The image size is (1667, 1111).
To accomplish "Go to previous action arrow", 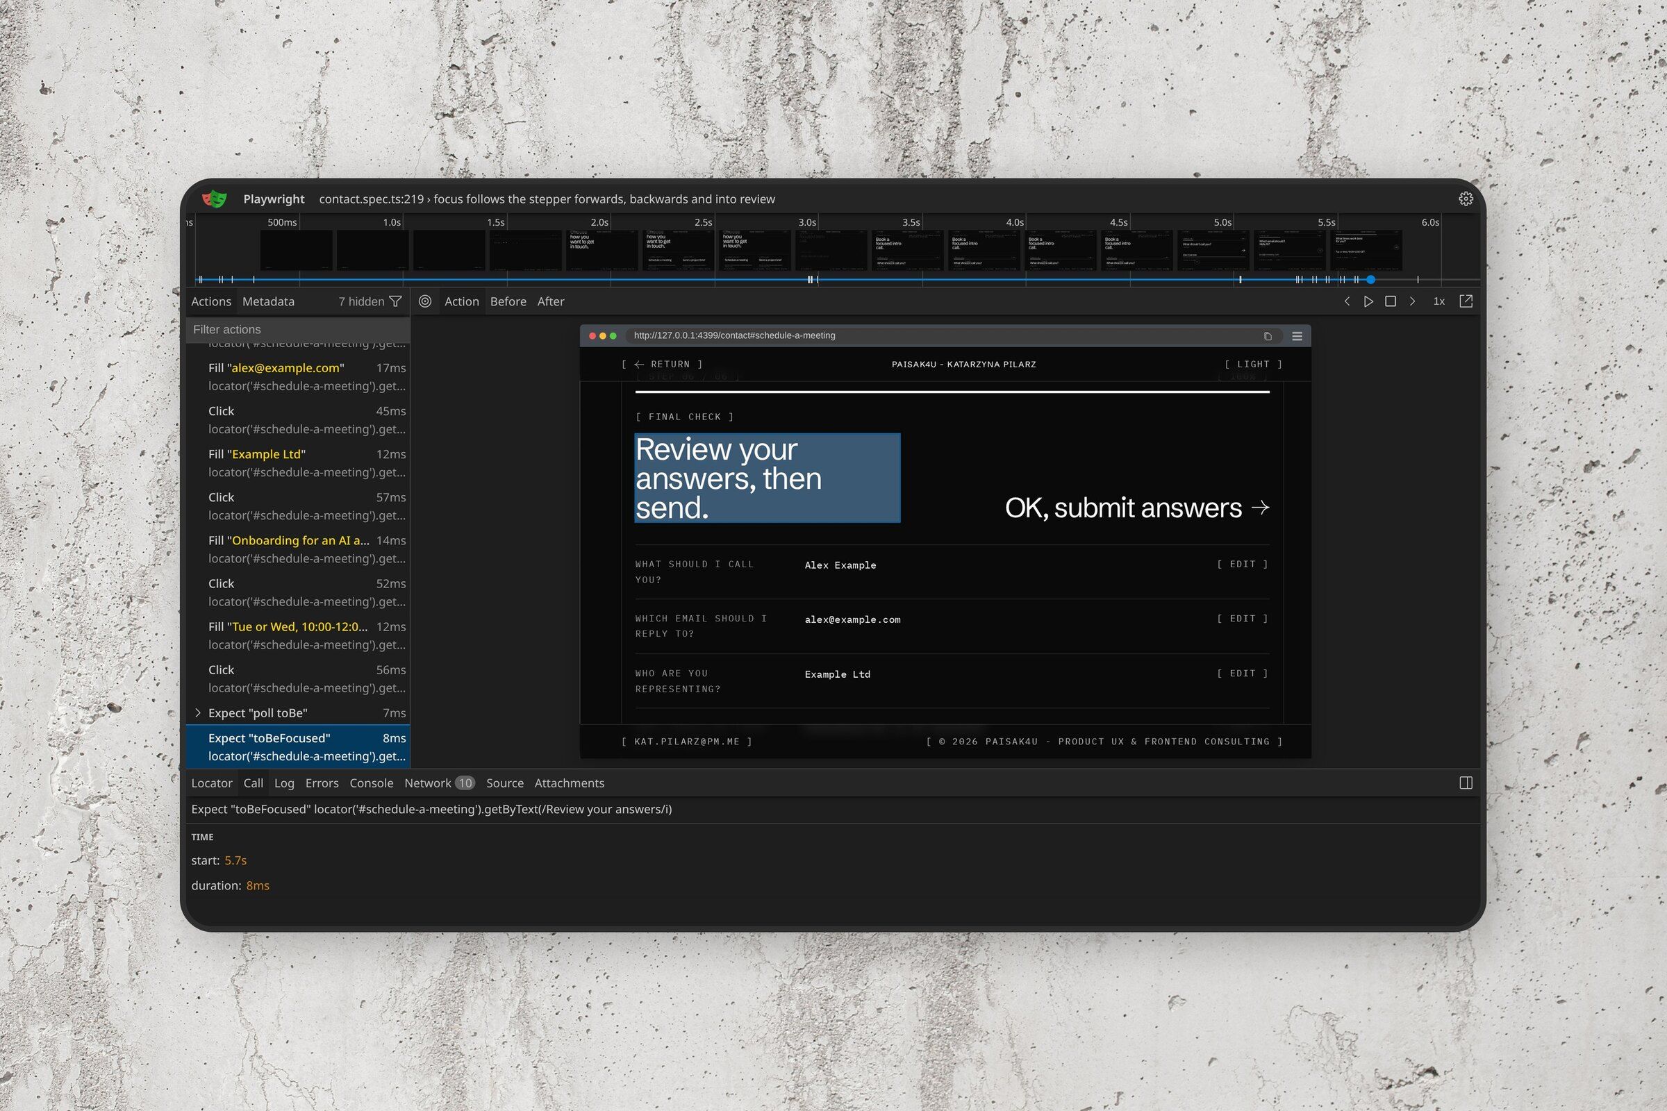I will click(x=1347, y=301).
